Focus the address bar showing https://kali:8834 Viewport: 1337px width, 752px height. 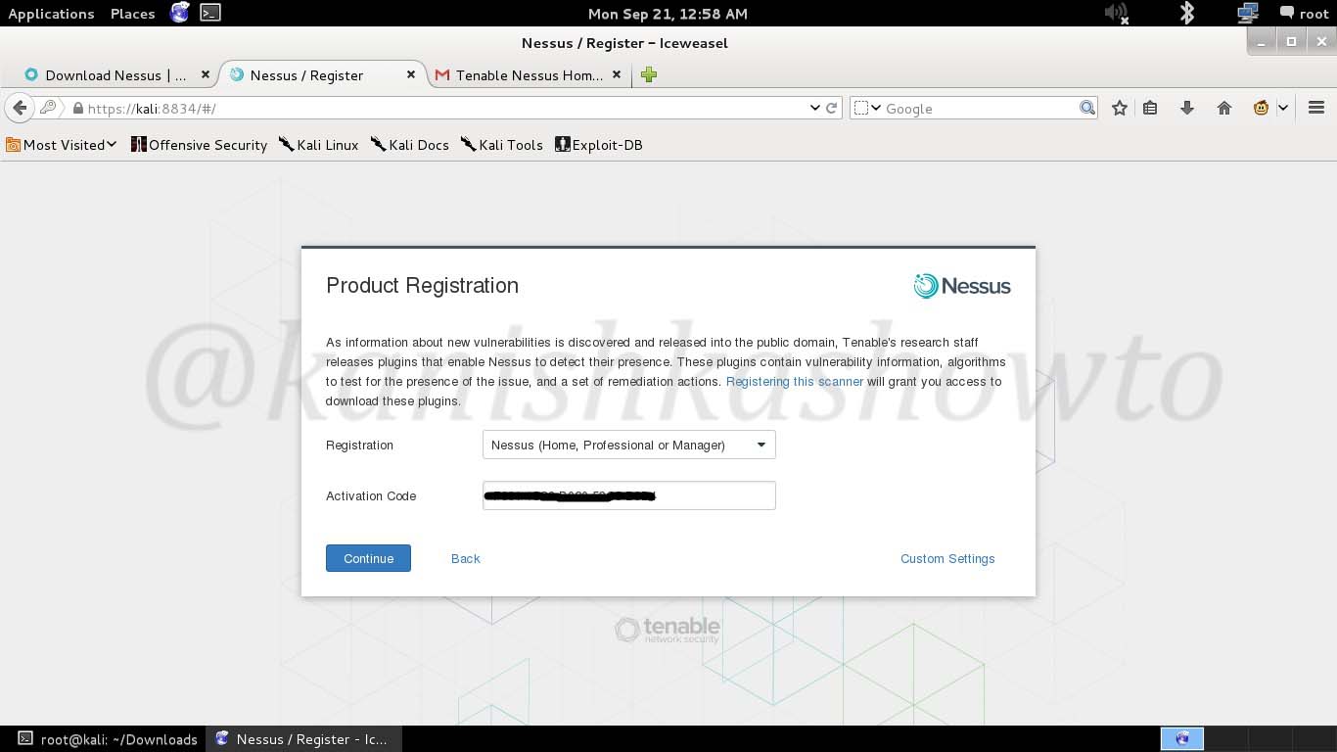pyautogui.click(x=440, y=109)
